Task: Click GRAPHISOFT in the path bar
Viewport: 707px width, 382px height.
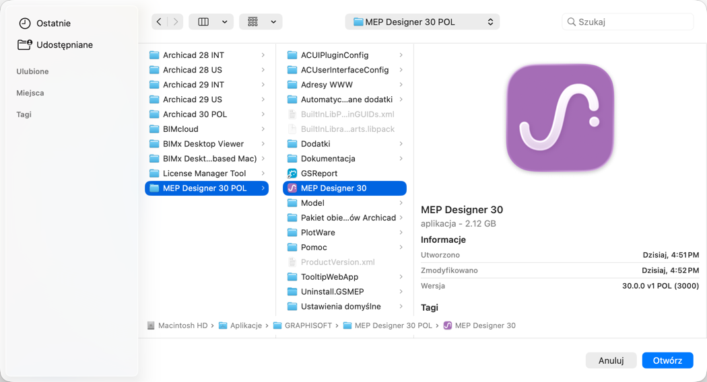Action: pos(308,326)
